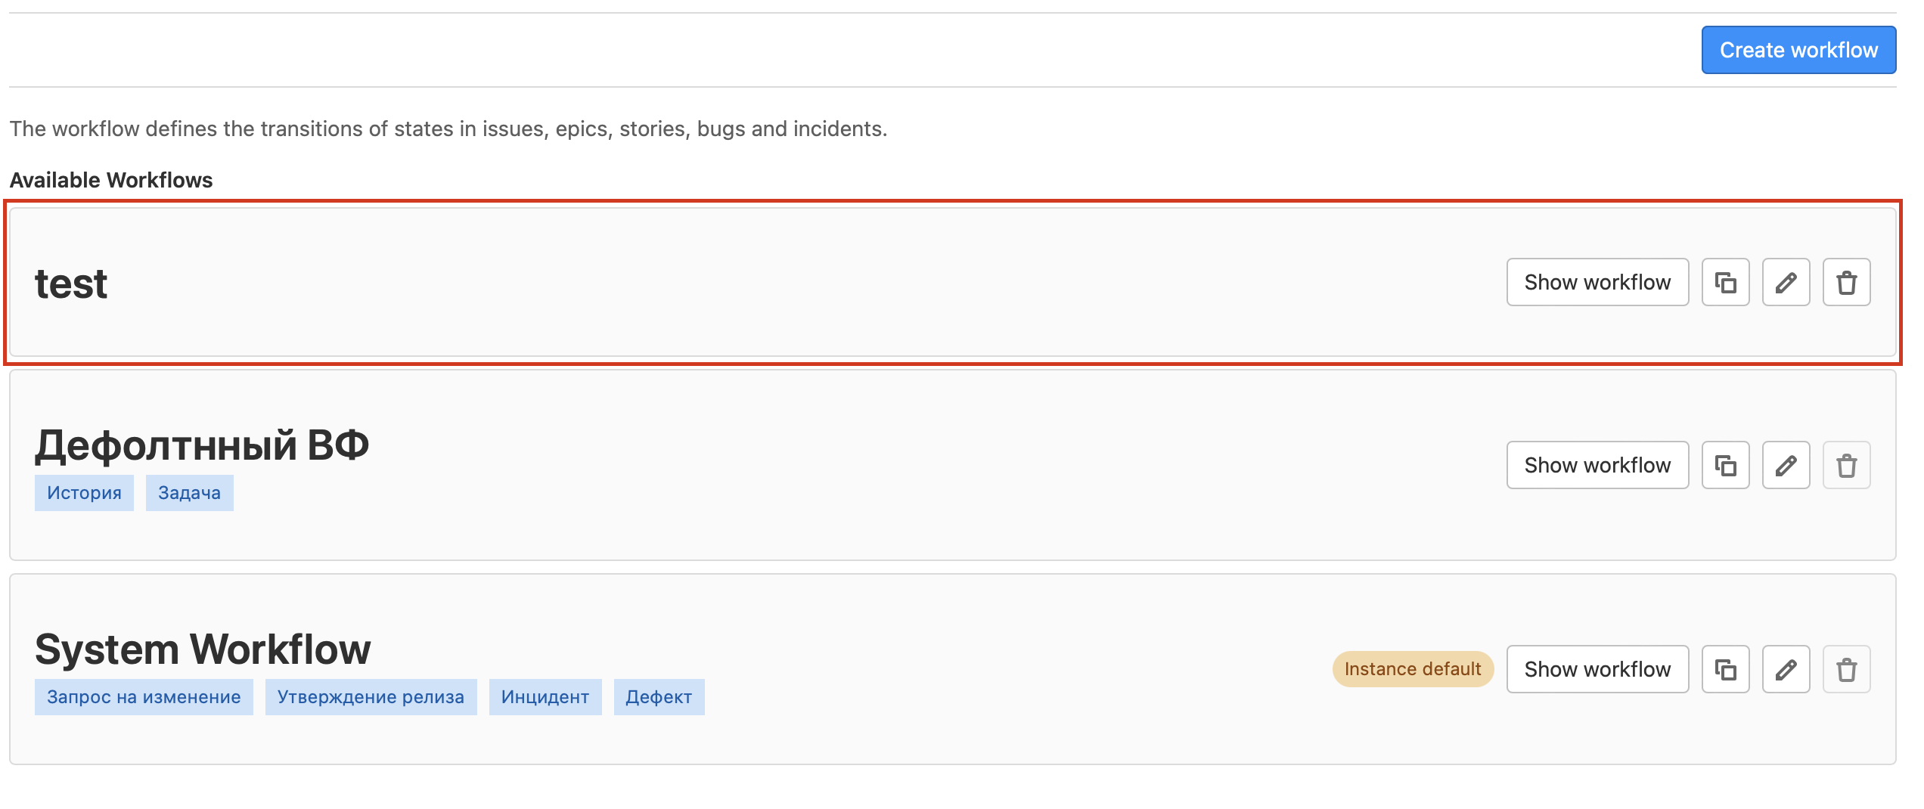
Task: Copy the Дефолтнный ВФ workflow
Action: [1725, 465]
